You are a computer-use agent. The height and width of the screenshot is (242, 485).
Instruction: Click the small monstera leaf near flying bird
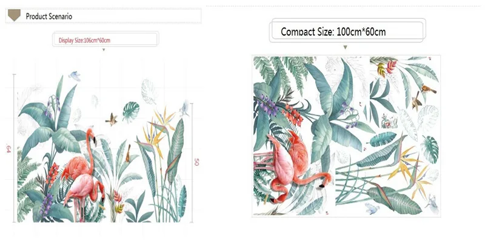click(131, 112)
